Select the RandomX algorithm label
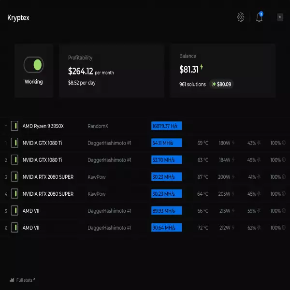Viewport: 290px width, 290px height. 98,126
